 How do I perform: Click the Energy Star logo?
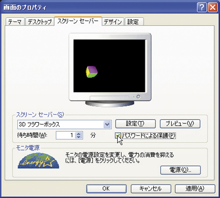tap(38, 161)
